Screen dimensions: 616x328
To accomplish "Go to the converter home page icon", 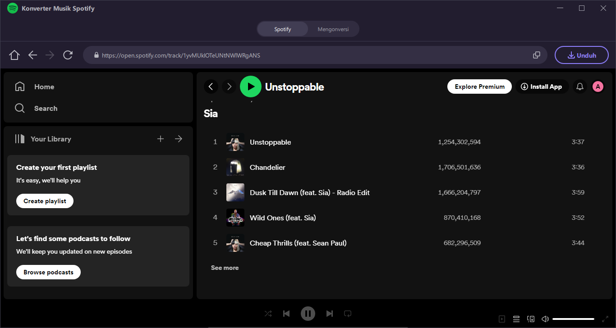I will [14, 55].
